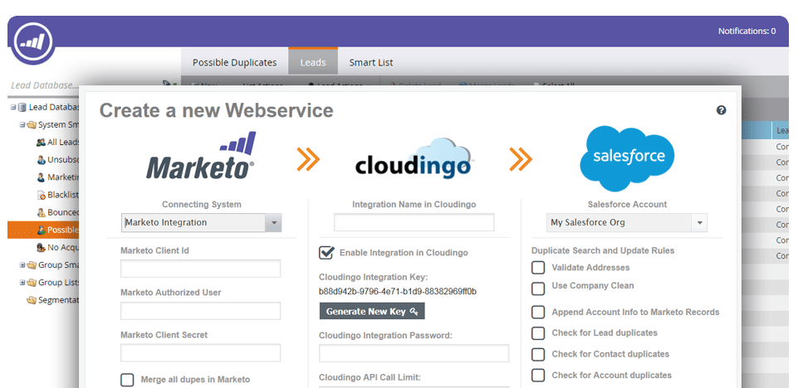The image size is (798, 388).
Task: Click the Salesforce cloud logo
Action: coord(627,158)
